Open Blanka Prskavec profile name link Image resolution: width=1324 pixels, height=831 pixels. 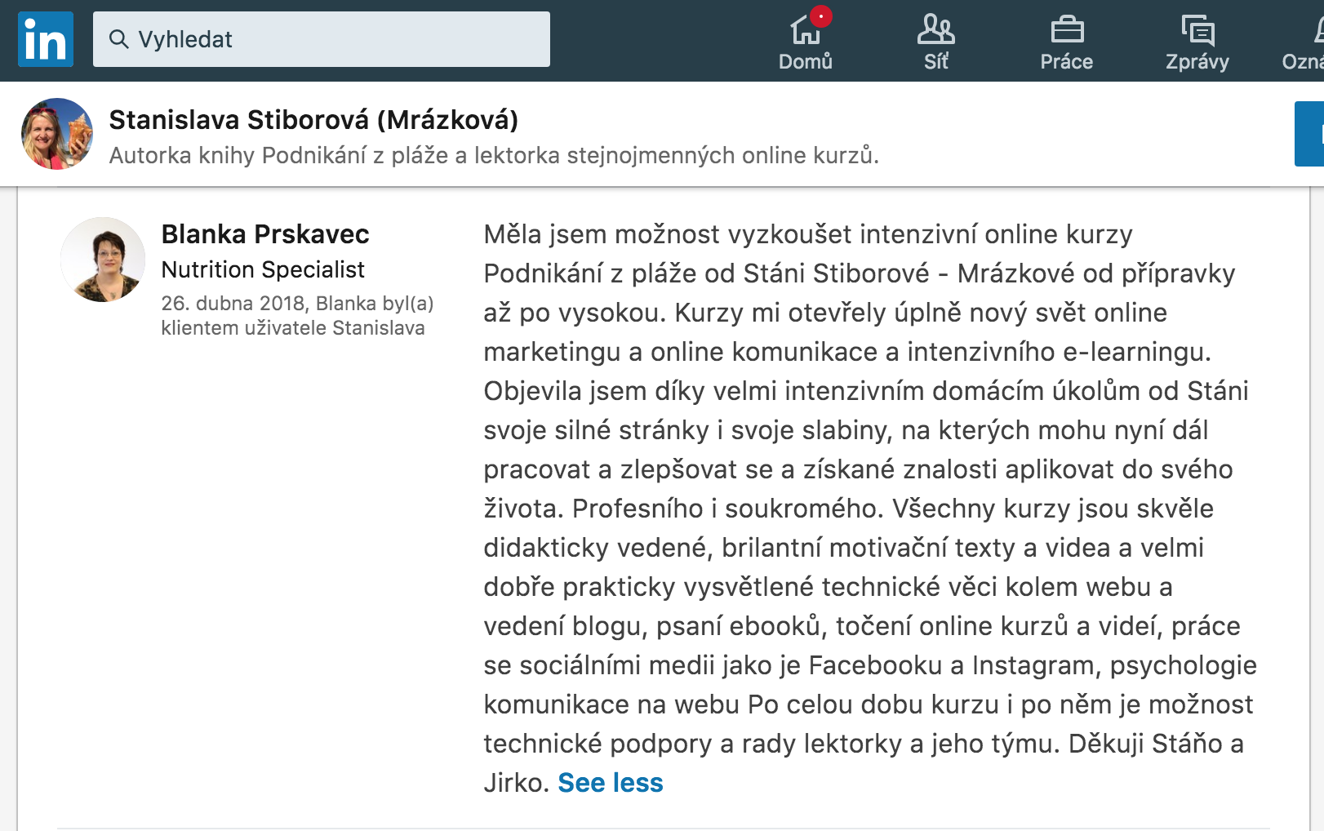[265, 234]
